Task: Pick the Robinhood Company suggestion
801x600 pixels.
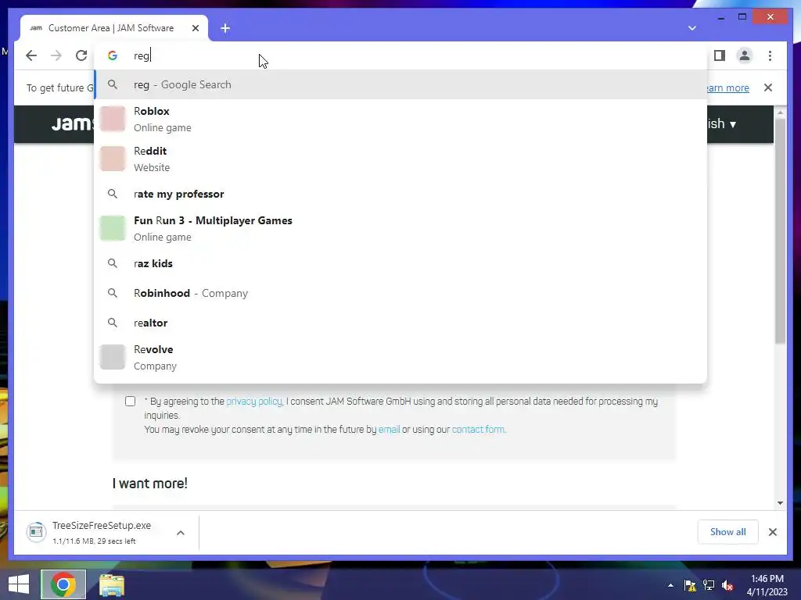Action: coord(401,293)
